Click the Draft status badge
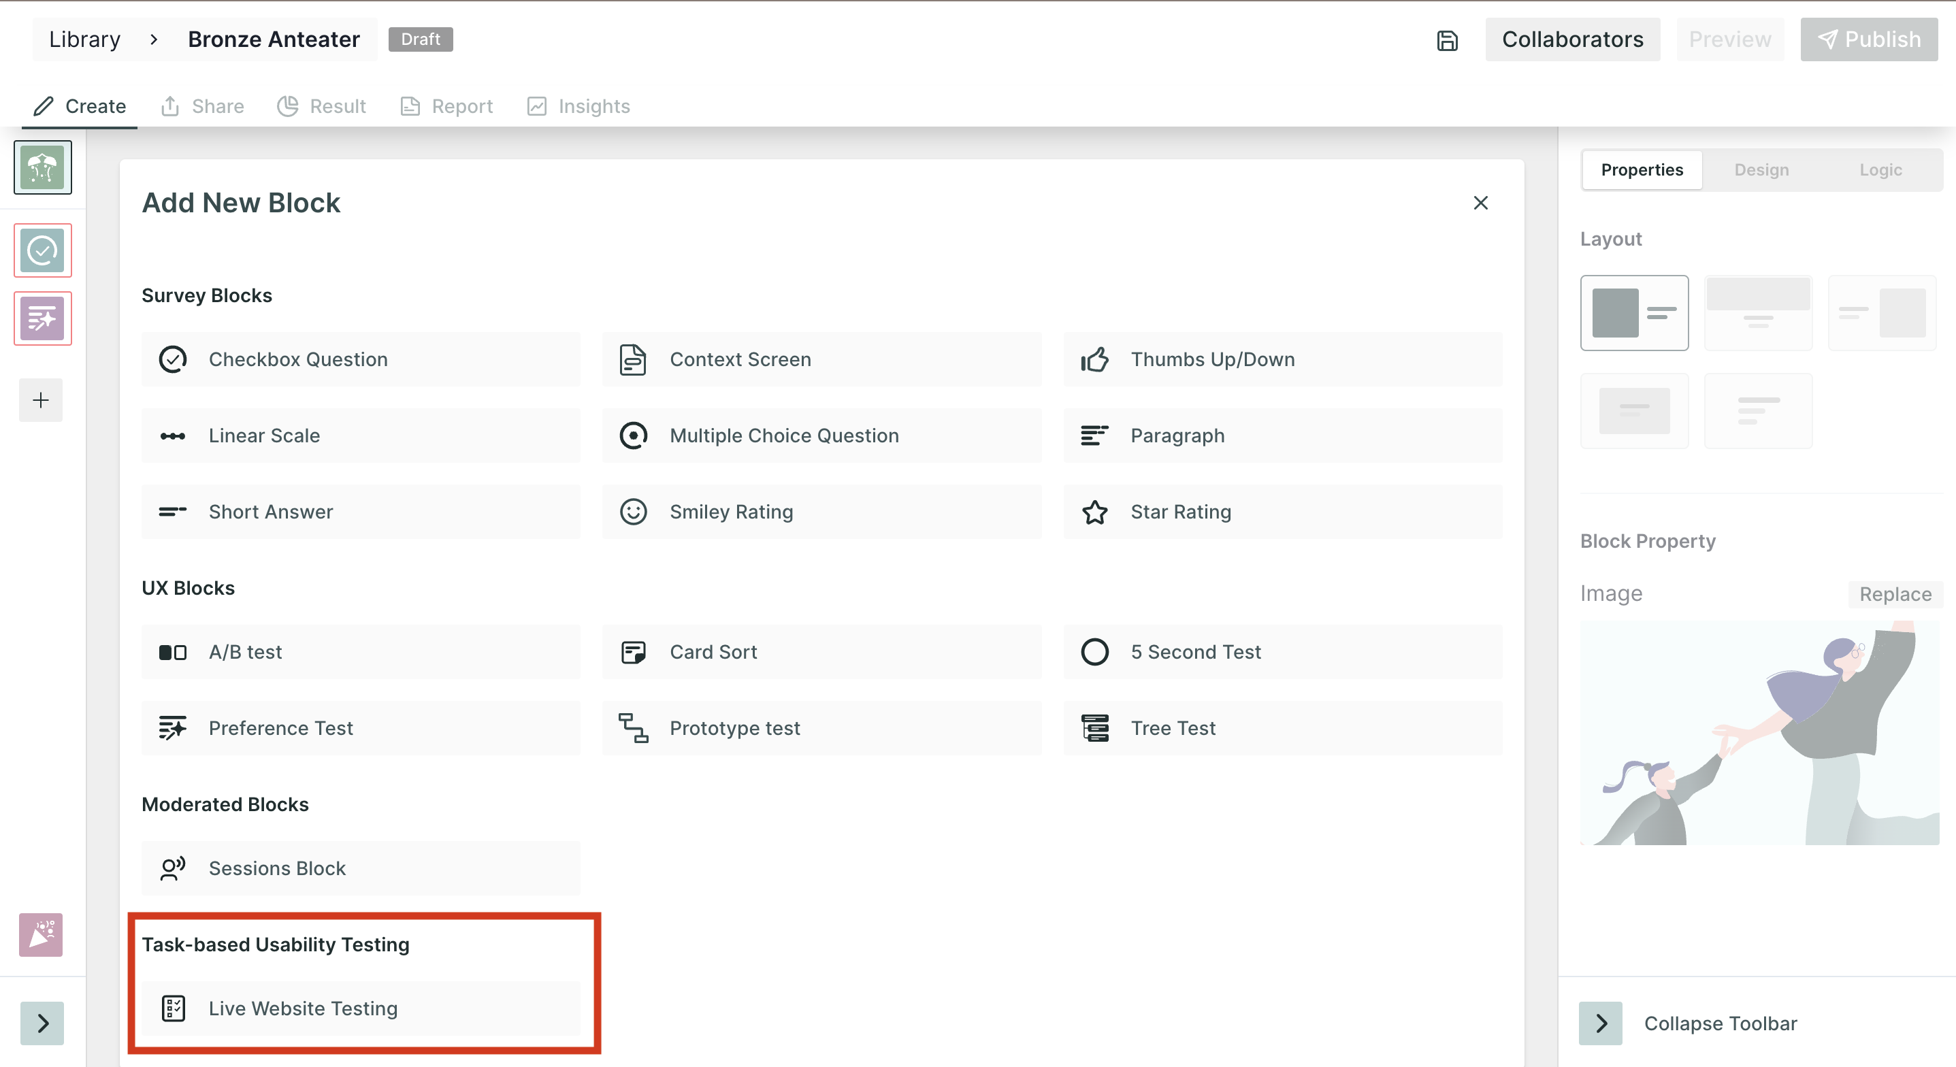Viewport: 1956px width, 1067px height. [421, 39]
